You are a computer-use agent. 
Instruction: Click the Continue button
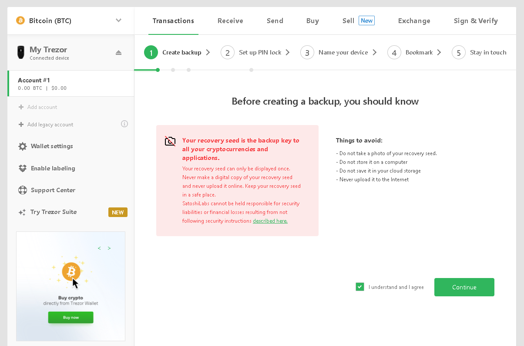tap(464, 287)
